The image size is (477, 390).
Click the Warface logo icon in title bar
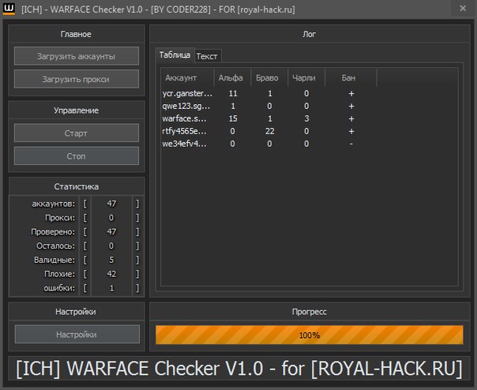coord(9,9)
